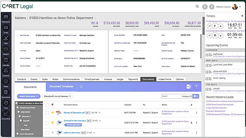This screenshot has height=138, width=246.
Task: Open the user menu dropdown arrow
Action: pos(240,7)
